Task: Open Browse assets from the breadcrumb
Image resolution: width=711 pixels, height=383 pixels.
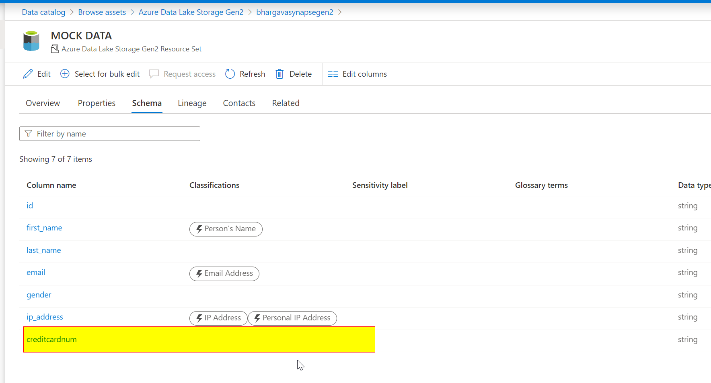Action: (x=102, y=12)
